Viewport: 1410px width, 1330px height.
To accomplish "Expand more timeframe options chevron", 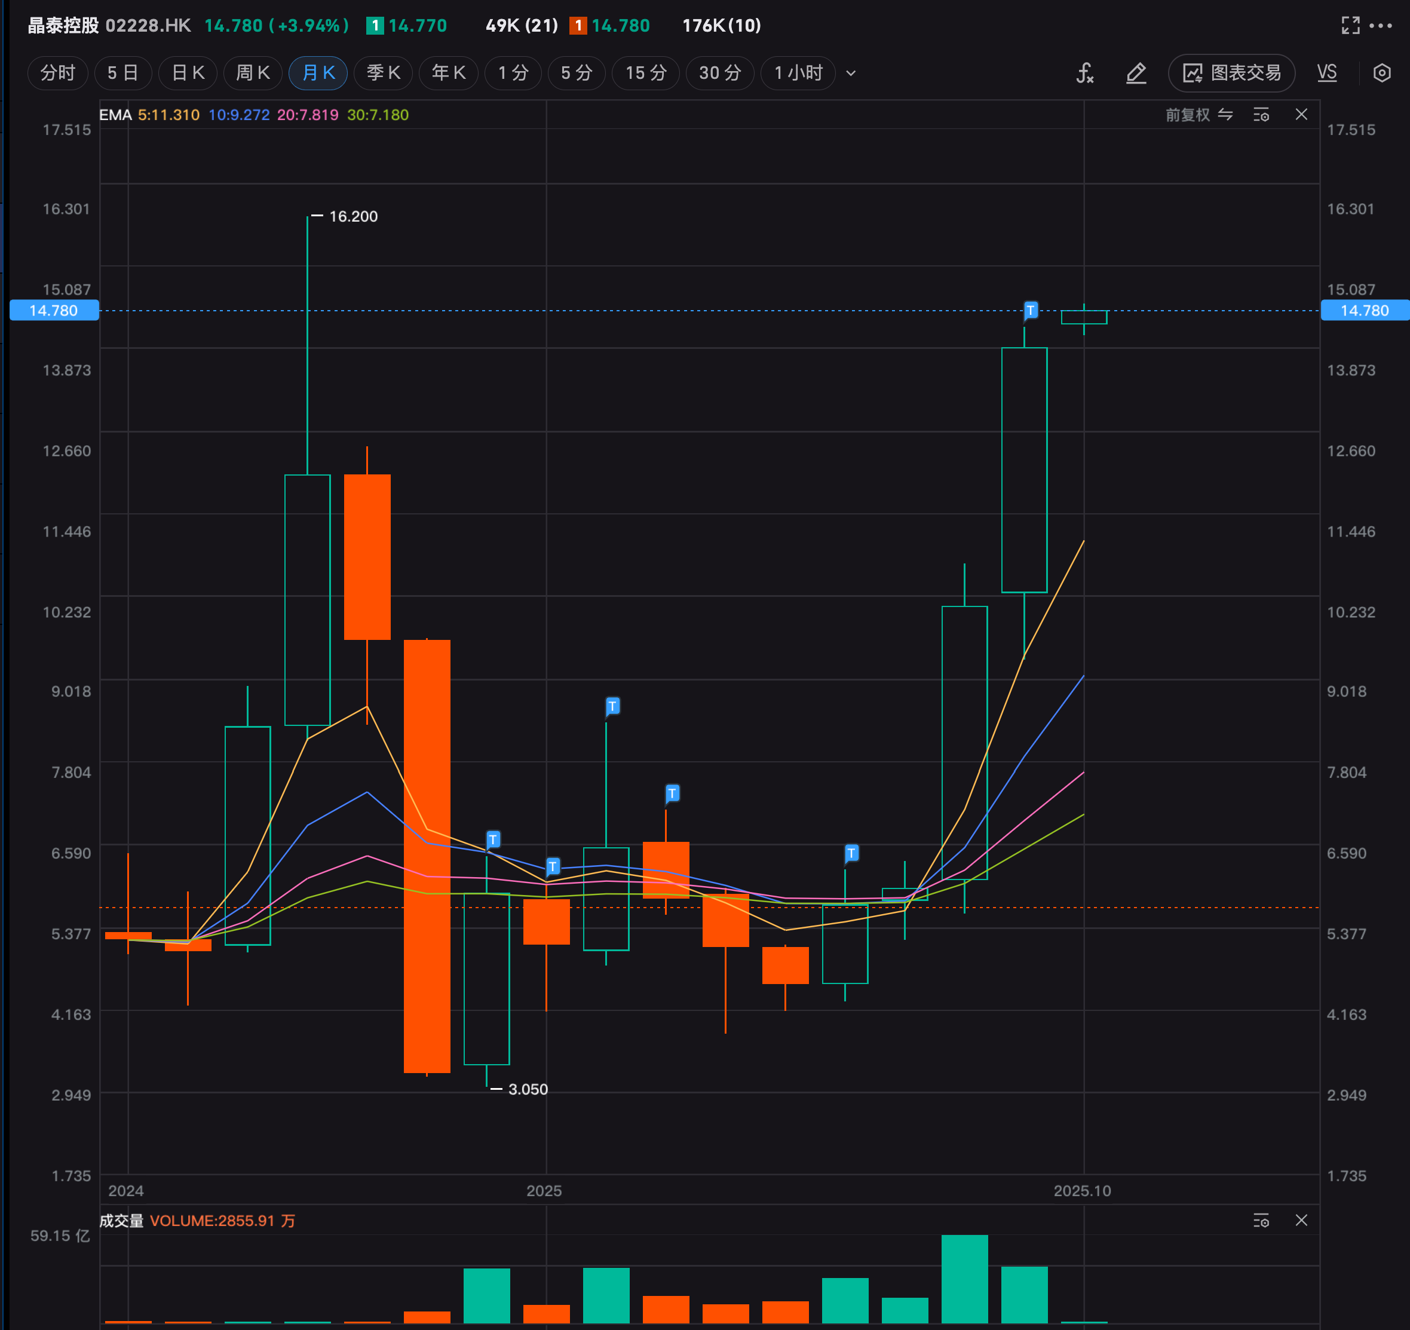I will coord(851,73).
